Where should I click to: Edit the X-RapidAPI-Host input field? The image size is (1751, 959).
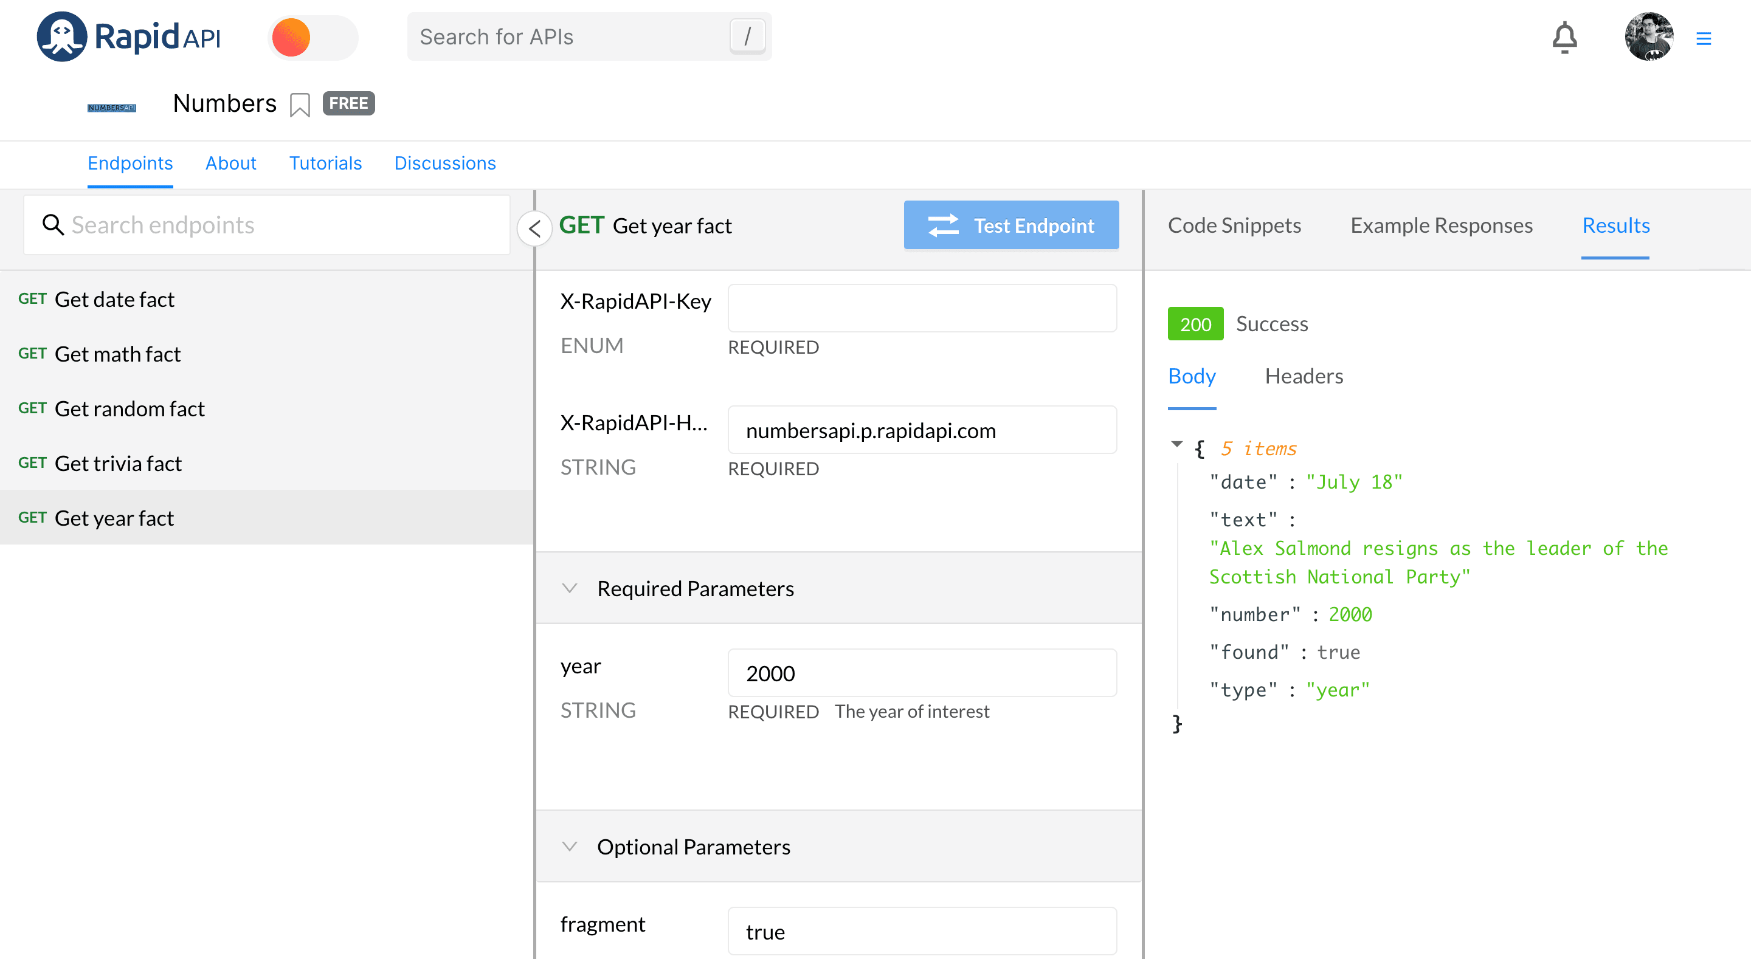[x=922, y=430]
